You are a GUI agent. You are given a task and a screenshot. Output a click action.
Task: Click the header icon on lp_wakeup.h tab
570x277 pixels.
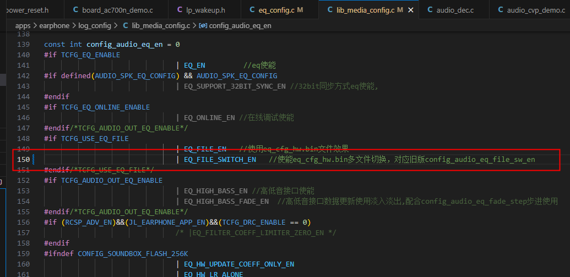point(180,10)
